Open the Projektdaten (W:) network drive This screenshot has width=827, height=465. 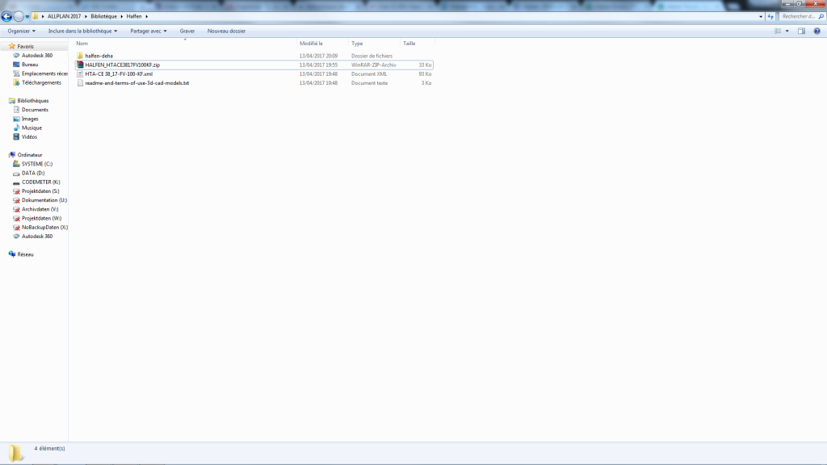click(41, 218)
